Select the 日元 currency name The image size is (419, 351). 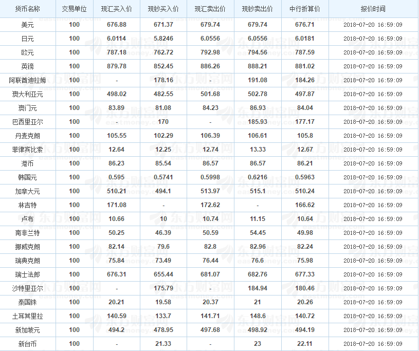click(28, 39)
